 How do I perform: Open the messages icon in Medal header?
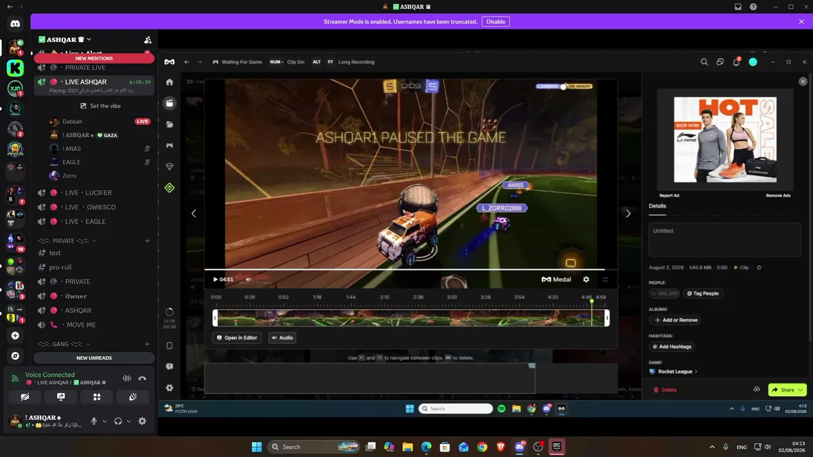pyautogui.click(x=720, y=62)
